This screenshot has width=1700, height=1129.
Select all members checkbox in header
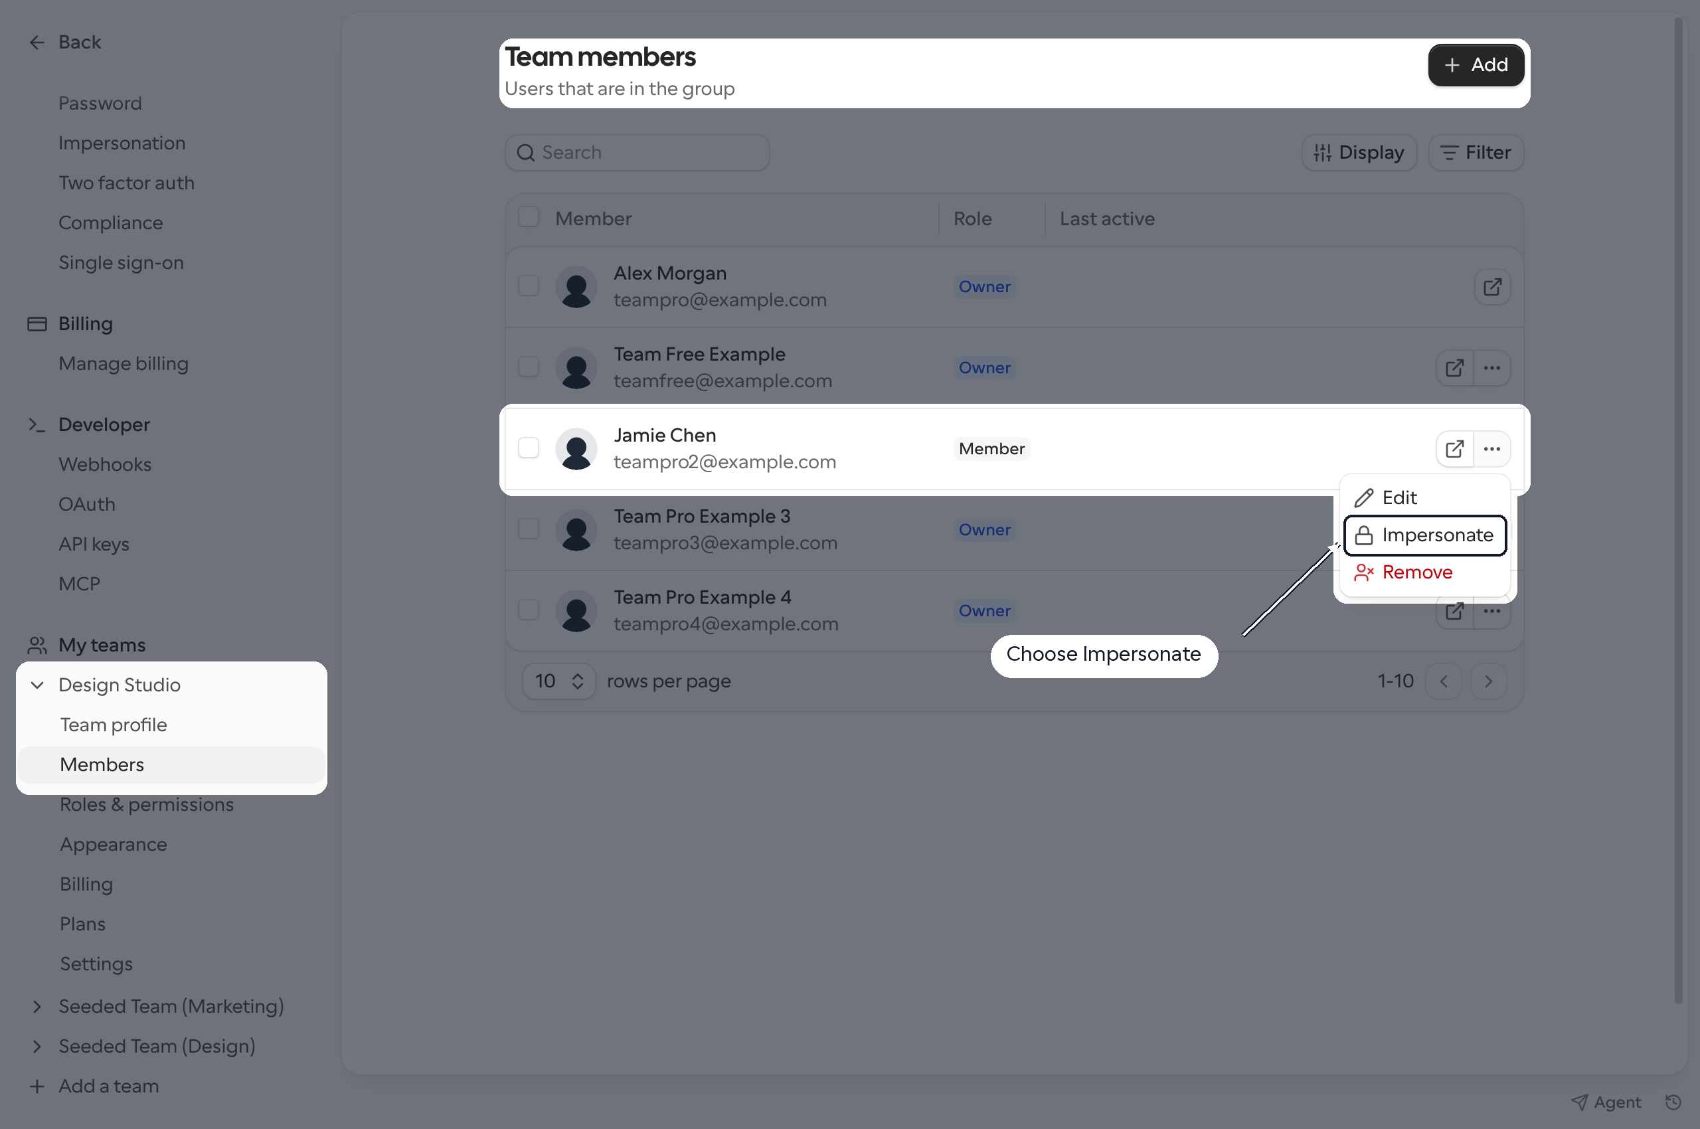click(529, 217)
